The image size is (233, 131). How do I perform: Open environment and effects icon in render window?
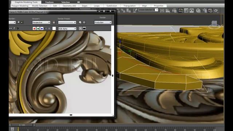84,22
